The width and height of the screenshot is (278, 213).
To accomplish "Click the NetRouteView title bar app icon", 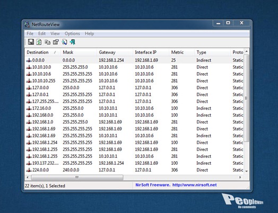I will pos(27,24).
